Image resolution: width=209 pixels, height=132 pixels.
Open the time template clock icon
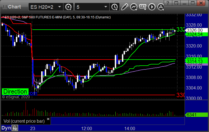(x=115, y=7)
